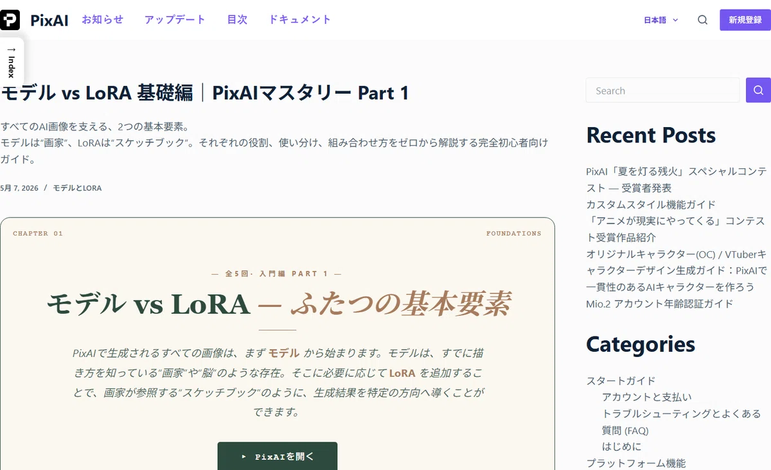This screenshot has width=771, height=470.
Task: Click the CHAPTER 01 label
Action: (x=38, y=234)
